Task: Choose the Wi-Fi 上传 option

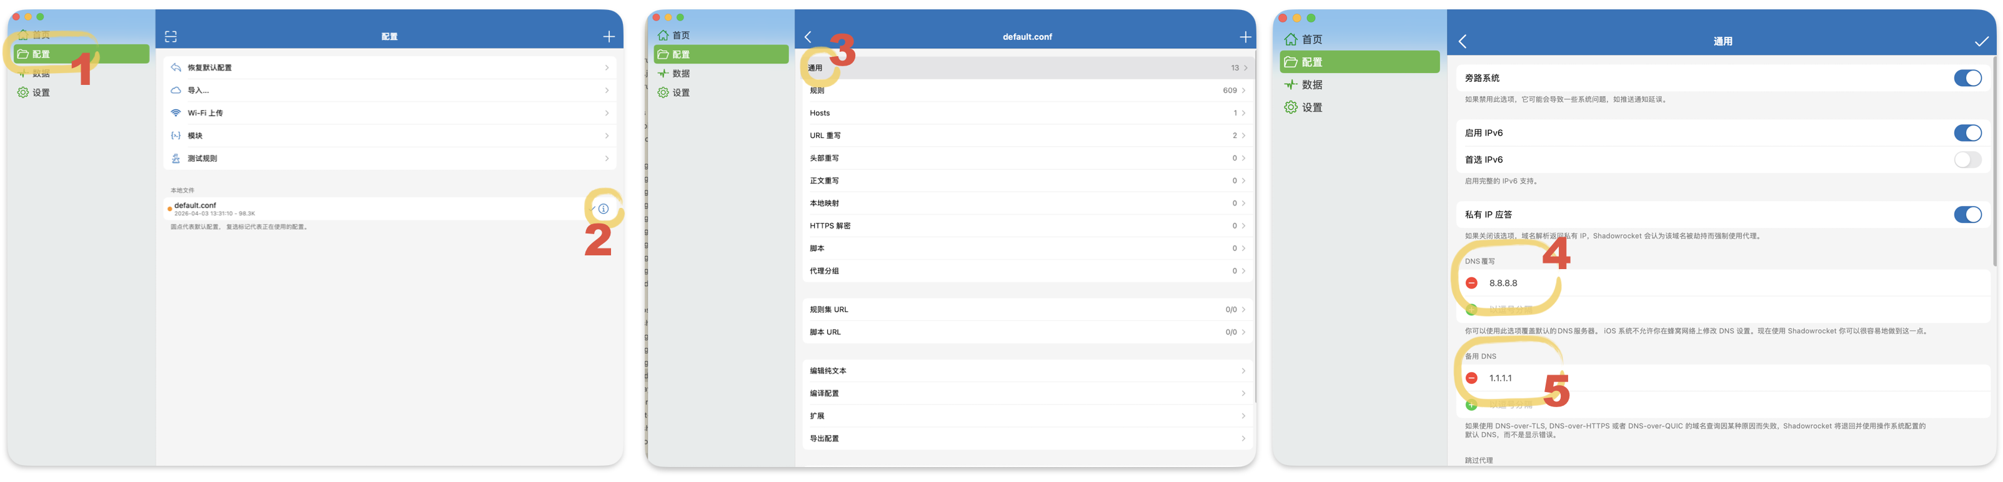Action: (389, 113)
